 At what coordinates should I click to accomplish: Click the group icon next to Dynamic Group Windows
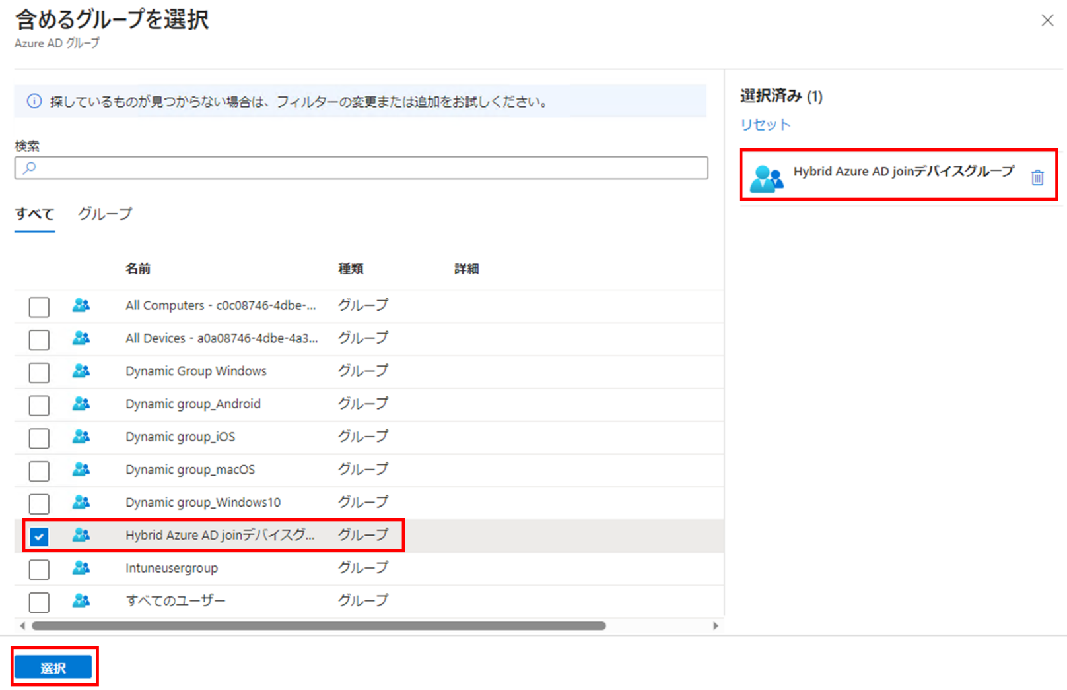81,371
